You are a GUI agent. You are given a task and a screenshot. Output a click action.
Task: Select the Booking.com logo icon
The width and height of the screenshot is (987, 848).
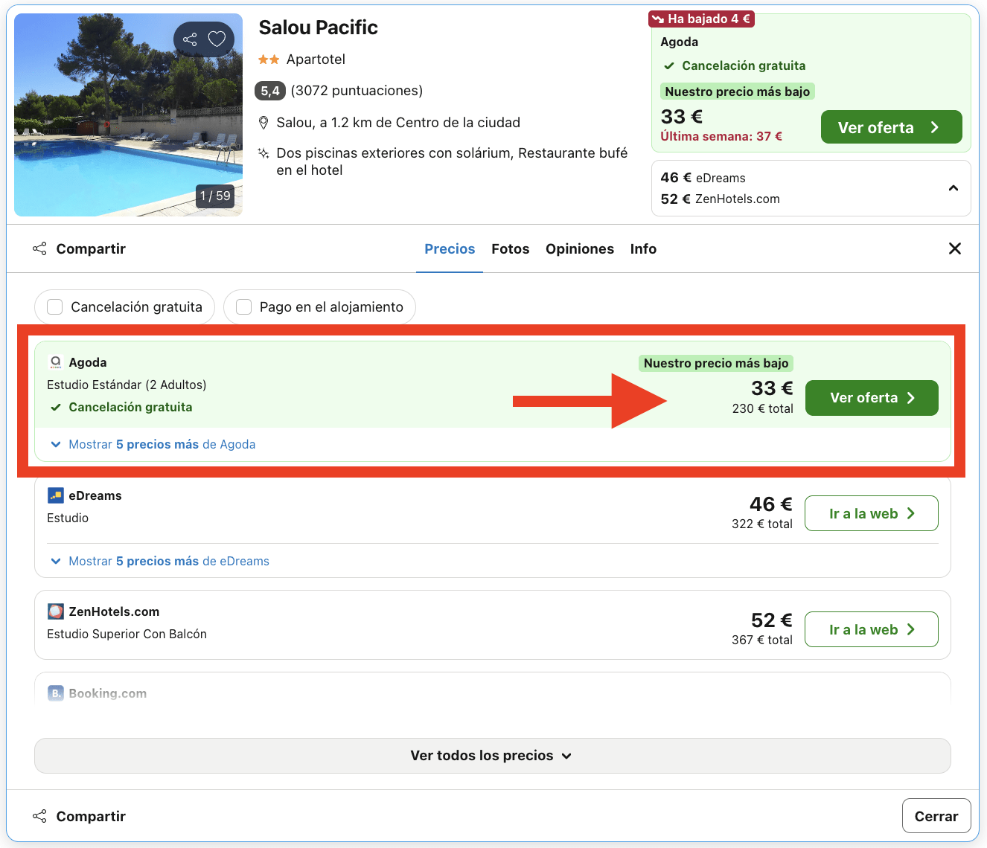click(55, 693)
